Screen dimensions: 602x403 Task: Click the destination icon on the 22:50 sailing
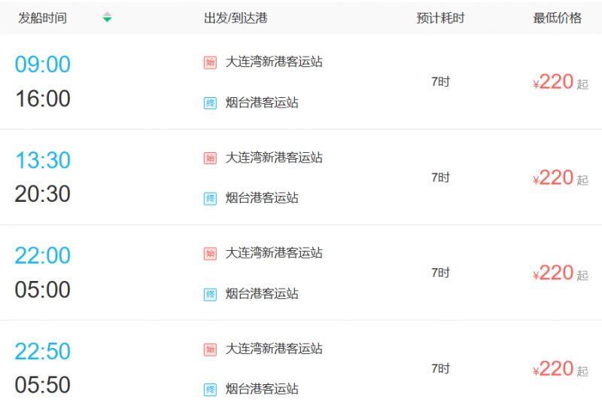[210, 389]
